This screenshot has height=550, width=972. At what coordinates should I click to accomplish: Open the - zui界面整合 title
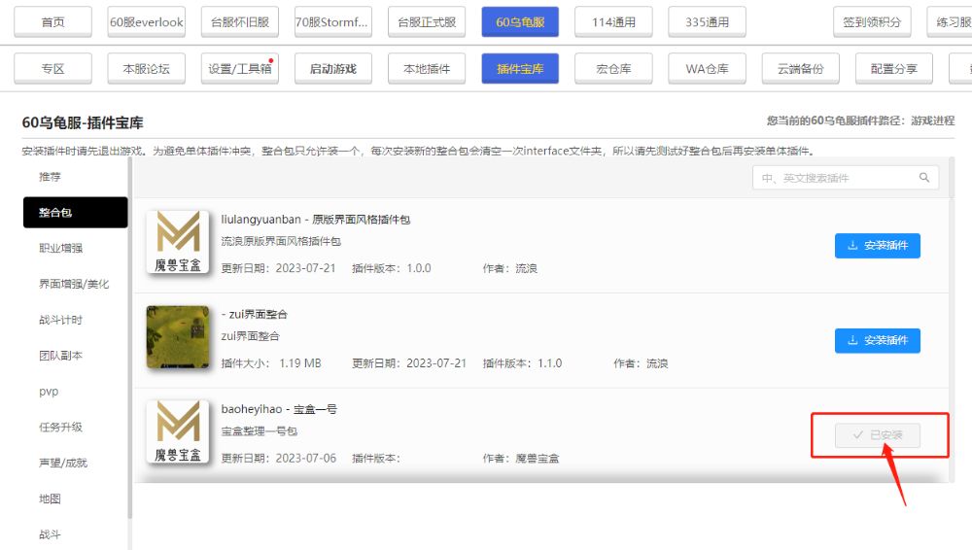(x=254, y=315)
